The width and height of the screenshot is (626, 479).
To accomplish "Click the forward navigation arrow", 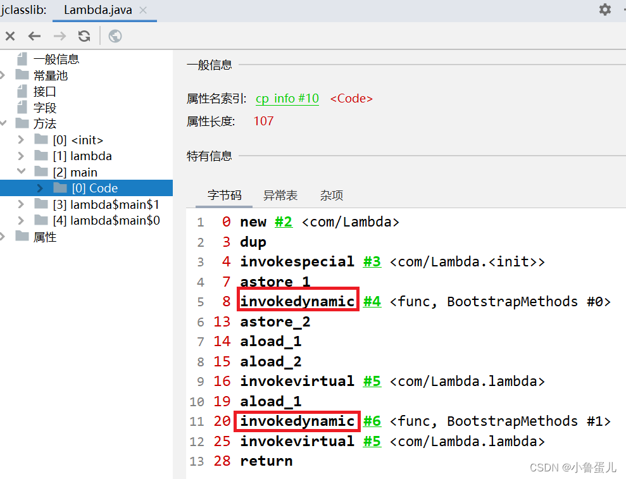I will [x=58, y=36].
